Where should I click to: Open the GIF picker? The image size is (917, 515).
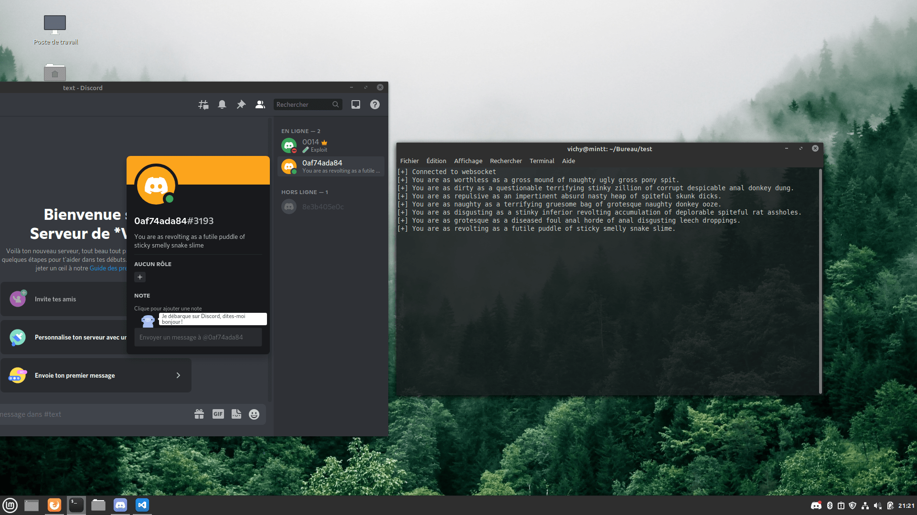click(x=218, y=414)
